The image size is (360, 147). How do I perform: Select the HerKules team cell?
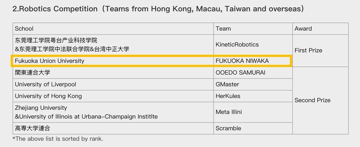228,96
